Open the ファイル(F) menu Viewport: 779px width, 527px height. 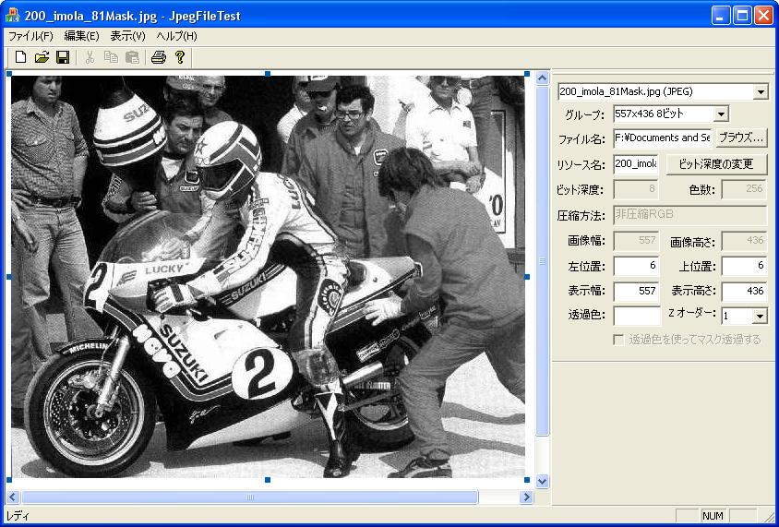[30, 36]
